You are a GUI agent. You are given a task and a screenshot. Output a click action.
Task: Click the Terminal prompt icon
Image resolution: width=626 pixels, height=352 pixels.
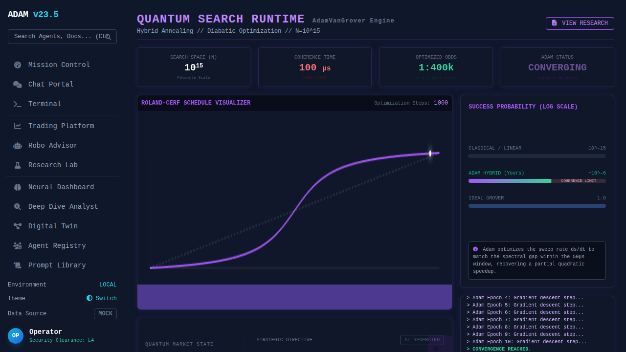(x=18, y=104)
